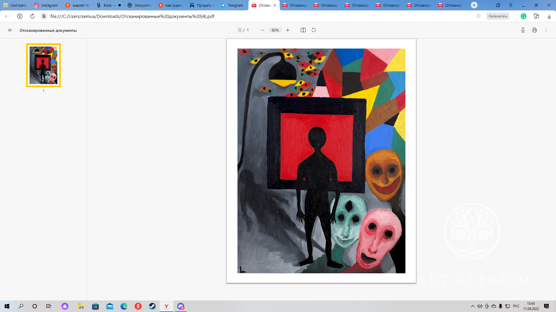The height and width of the screenshot is (312, 556).
Task: Open a new browser tab
Action: pos(474,5)
